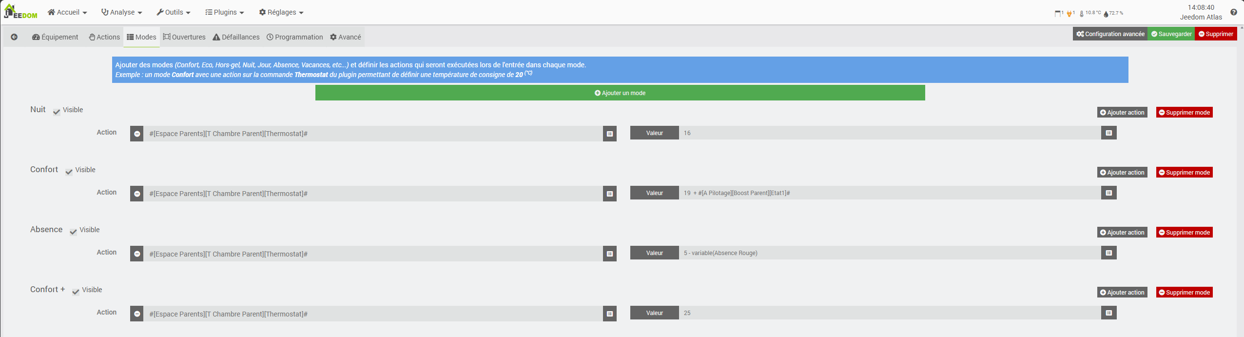Open the Réglages dropdown
The width and height of the screenshot is (1244, 337).
point(281,12)
